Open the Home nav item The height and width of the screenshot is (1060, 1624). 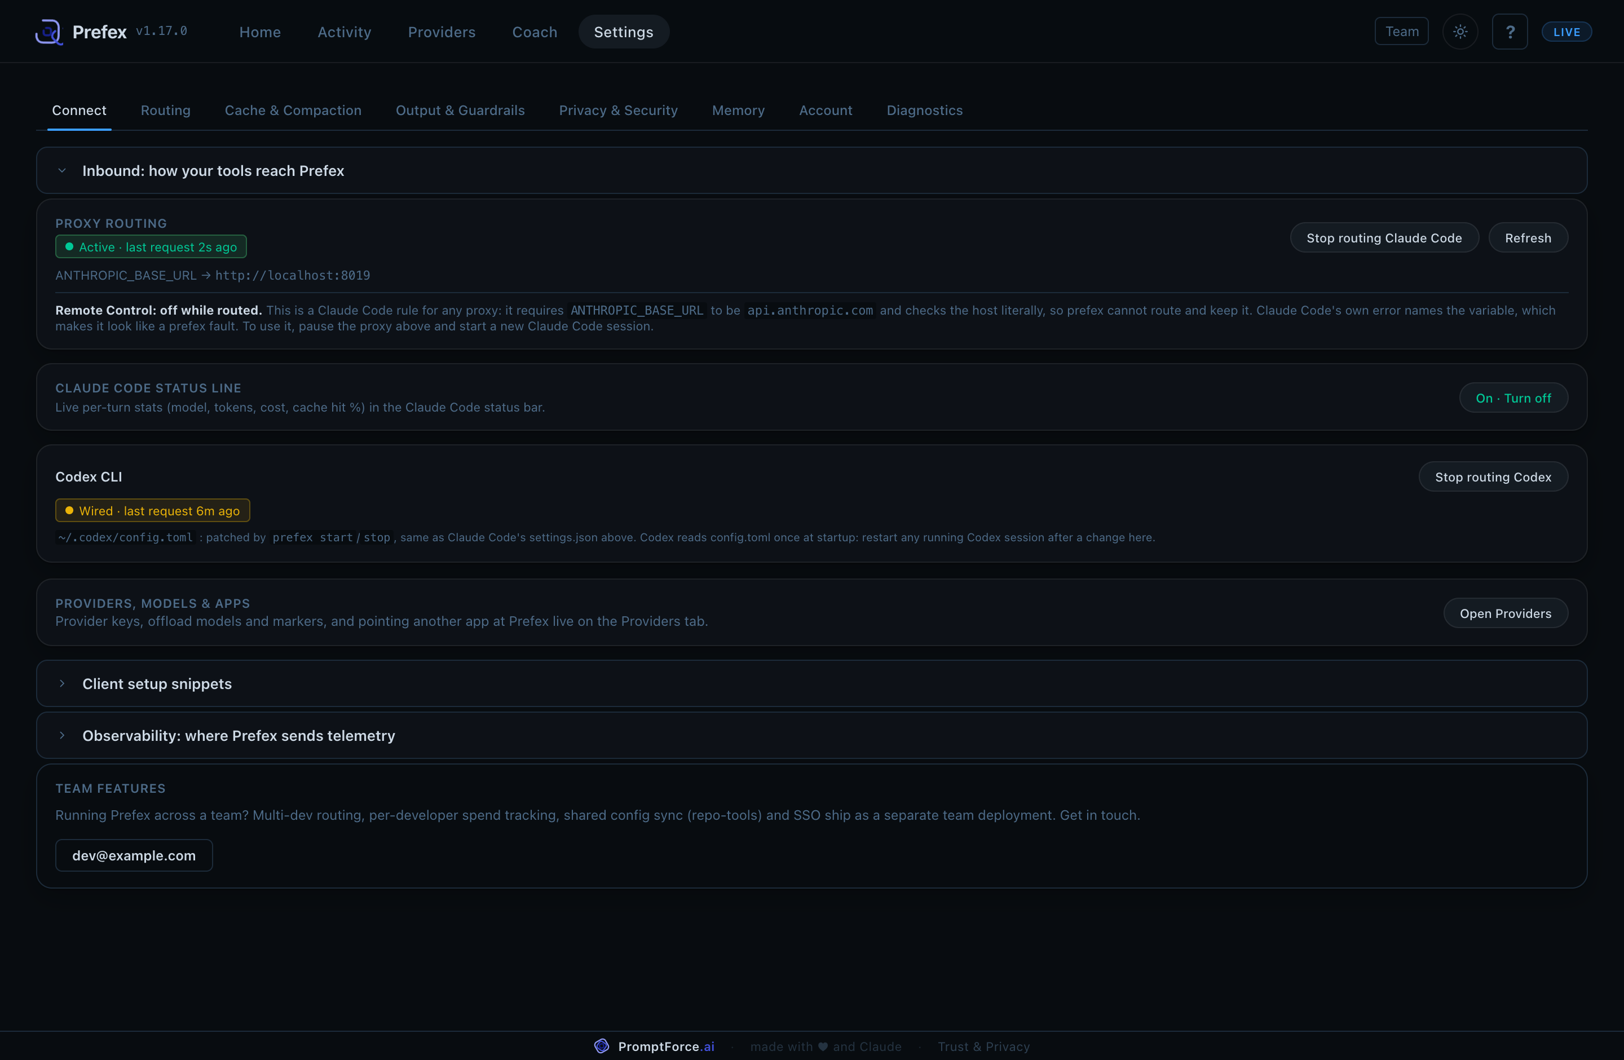click(x=260, y=32)
